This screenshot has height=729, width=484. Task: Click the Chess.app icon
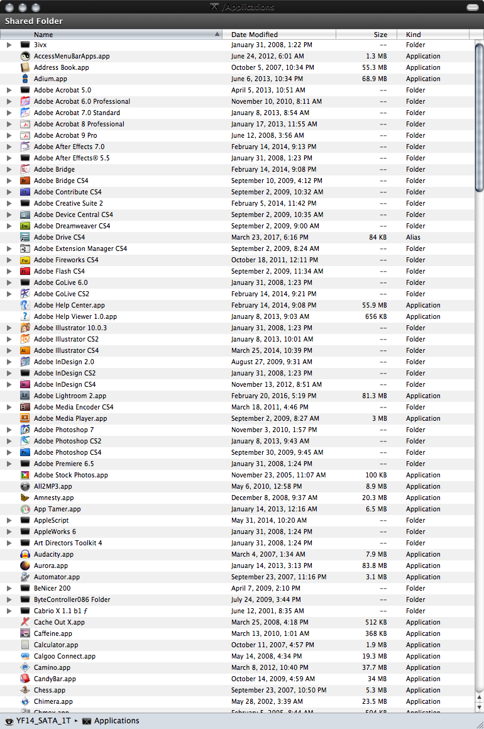pyautogui.click(x=25, y=691)
